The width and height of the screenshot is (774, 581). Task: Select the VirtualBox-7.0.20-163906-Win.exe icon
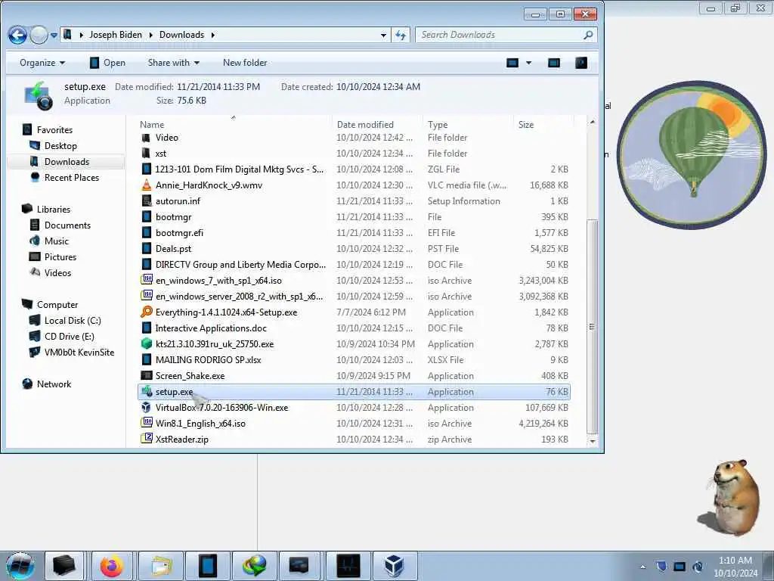147,408
